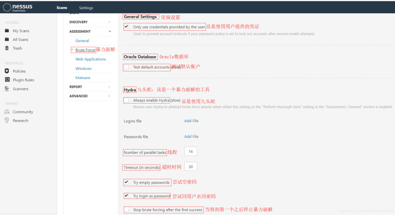Select DISCOVERY settings category
Viewport: 395px width, 215px height.
(79, 22)
